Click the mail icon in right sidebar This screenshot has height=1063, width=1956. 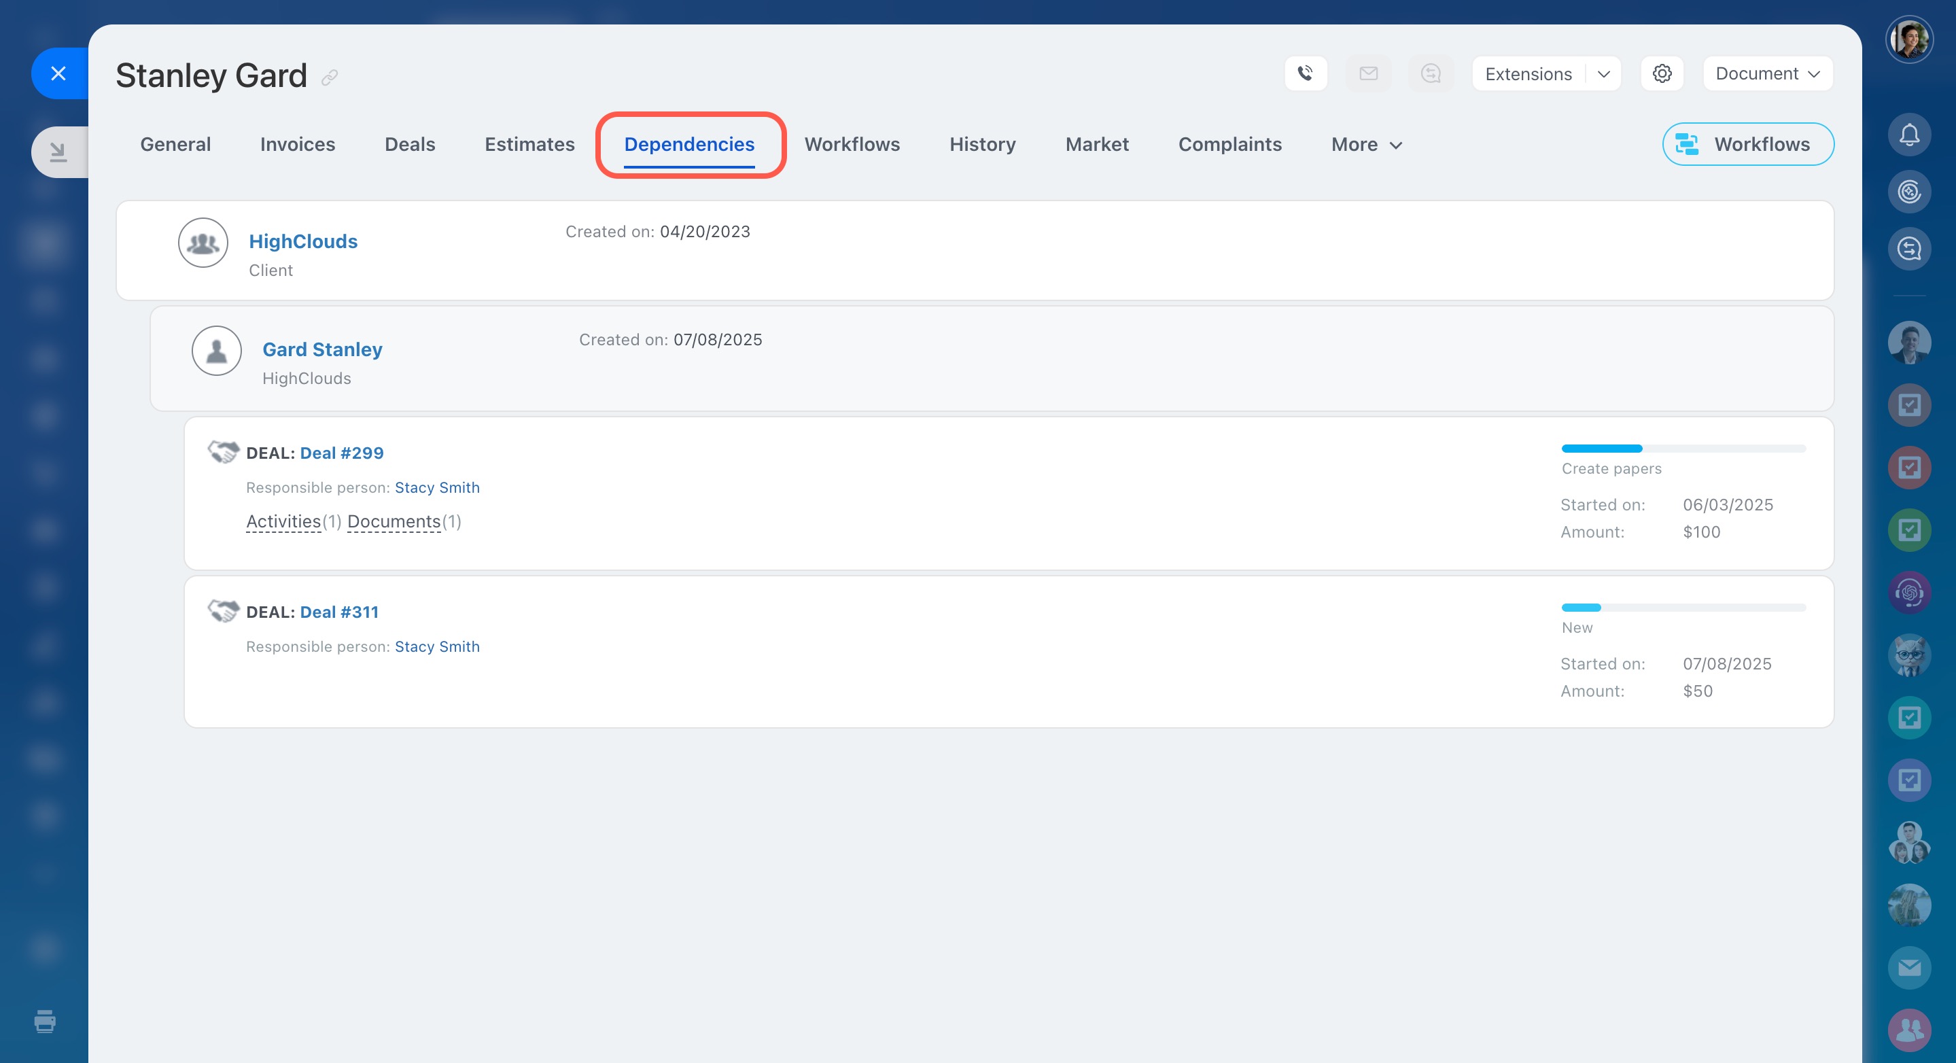1909,967
